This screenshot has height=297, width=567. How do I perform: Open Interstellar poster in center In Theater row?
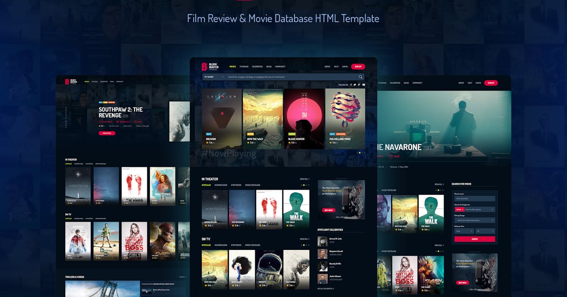[x=215, y=210]
